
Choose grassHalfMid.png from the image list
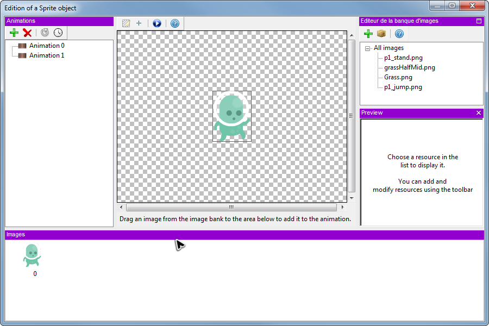tap(409, 67)
